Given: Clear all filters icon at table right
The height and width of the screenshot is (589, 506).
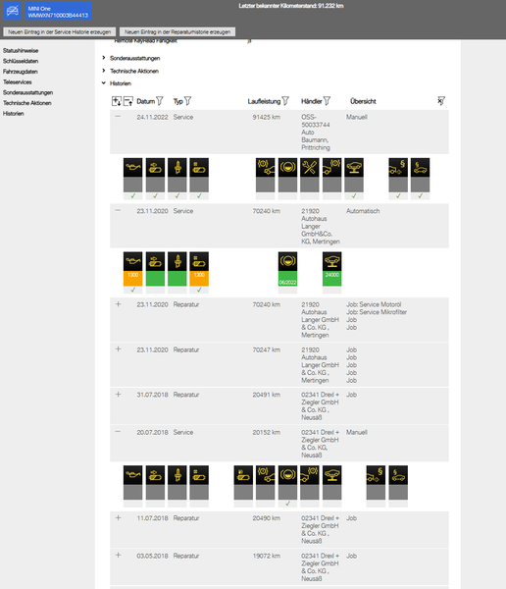Looking at the screenshot, I should click(x=441, y=101).
